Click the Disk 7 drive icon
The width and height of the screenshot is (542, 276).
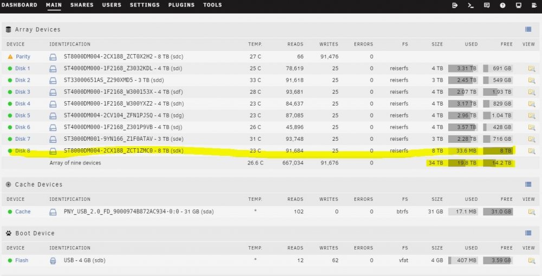click(x=53, y=139)
